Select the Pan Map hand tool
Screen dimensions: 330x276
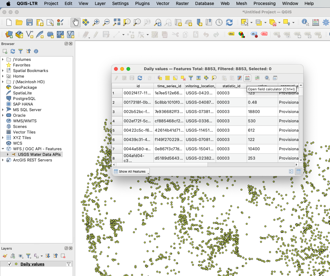(76, 22)
